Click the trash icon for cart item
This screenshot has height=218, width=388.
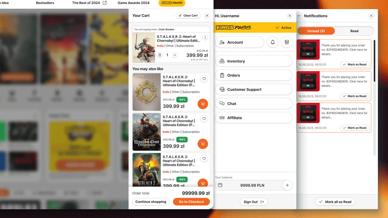(160, 55)
